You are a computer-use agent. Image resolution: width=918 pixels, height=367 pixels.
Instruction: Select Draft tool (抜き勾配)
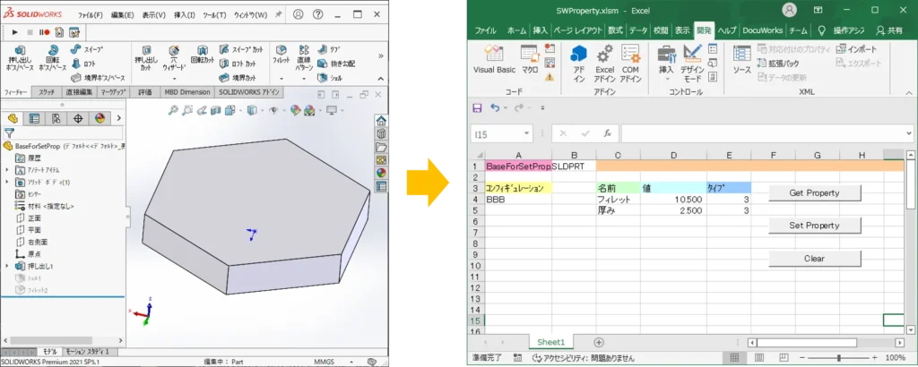pyautogui.click(x=336, y=64)
